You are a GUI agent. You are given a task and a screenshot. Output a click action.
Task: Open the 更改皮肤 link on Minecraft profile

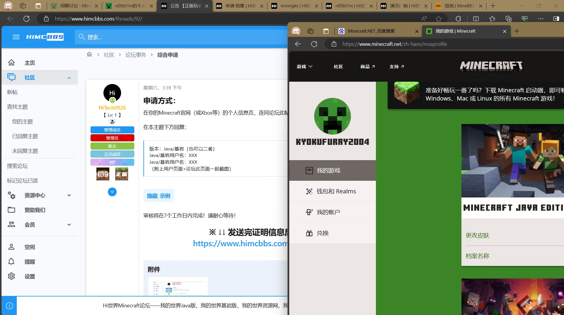(477, 235)
